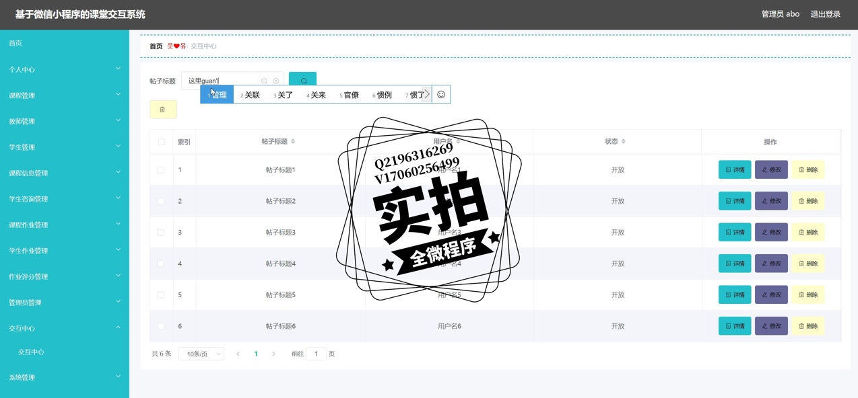Click 修改 button for 帖子标题3
Image resolution: width=858 pixels, height=398 pixels.
(x=771, y=233)
